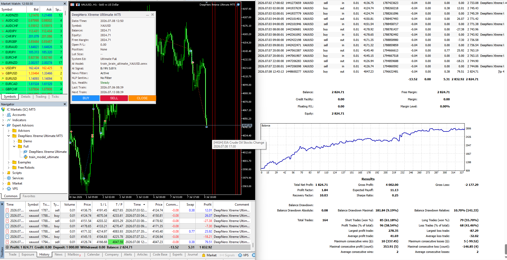507x260 pixels.
Task: Click the VPS cloud icon in Navigator
Action: (9, 188)
